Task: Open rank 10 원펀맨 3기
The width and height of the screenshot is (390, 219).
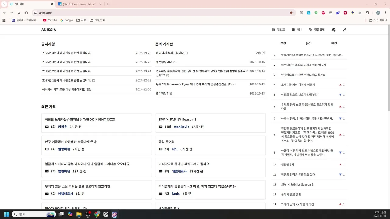Action: tap(288, 165)
